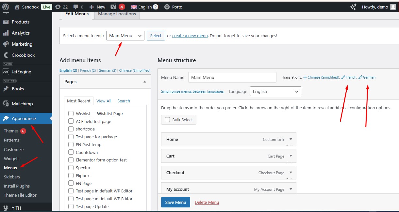The height and width of the screenshot is (212, 399).
Task: Check Test page for package
Action: [x=71, y=137]
